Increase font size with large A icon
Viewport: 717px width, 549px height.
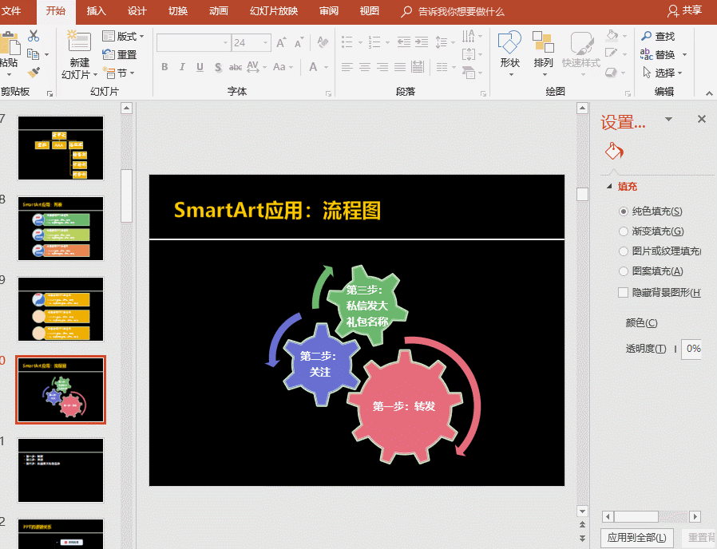pos(282,42)
